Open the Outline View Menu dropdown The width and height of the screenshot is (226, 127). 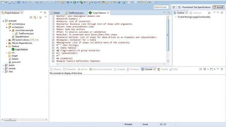[214, 13]
